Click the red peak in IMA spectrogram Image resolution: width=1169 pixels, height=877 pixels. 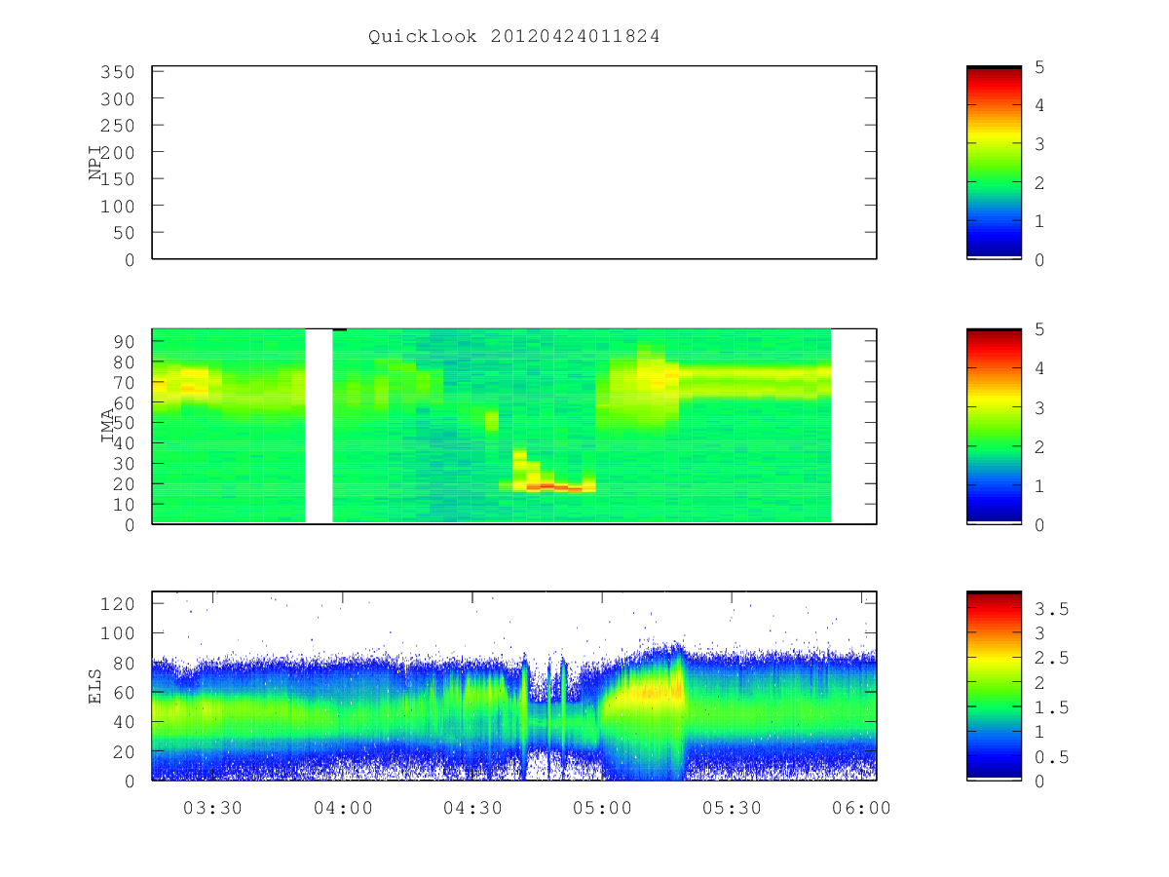tap(553, 485)
